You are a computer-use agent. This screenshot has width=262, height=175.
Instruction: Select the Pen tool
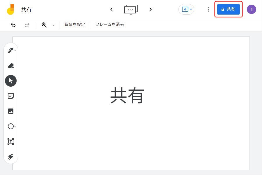(11, 50)
